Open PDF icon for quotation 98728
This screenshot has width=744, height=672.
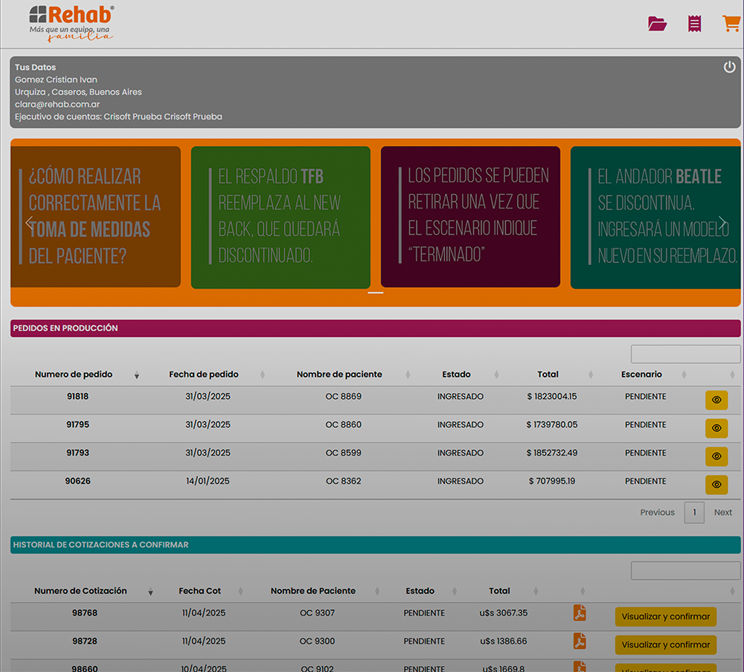(x=580, y=641)
